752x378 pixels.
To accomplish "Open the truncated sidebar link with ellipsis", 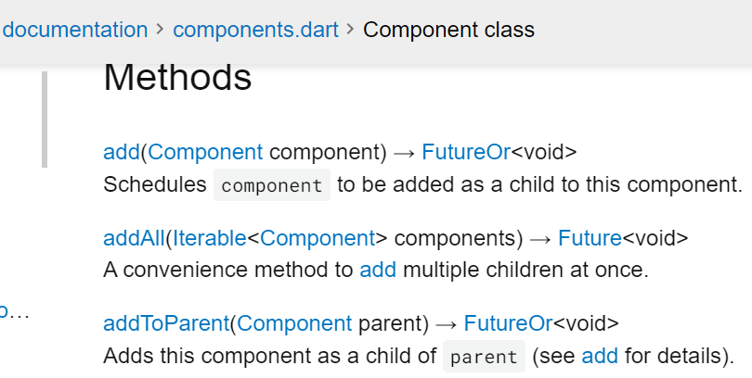I will pos(14,312).
